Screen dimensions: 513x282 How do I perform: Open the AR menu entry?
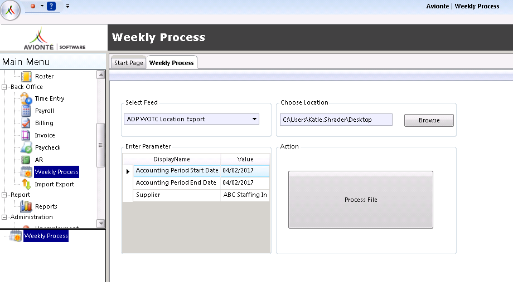tap(39, 160)
